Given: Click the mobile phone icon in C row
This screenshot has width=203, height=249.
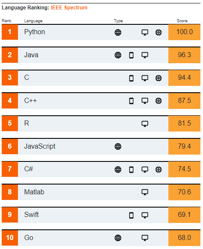Looking at the screenshot, I should pos(131,78).
